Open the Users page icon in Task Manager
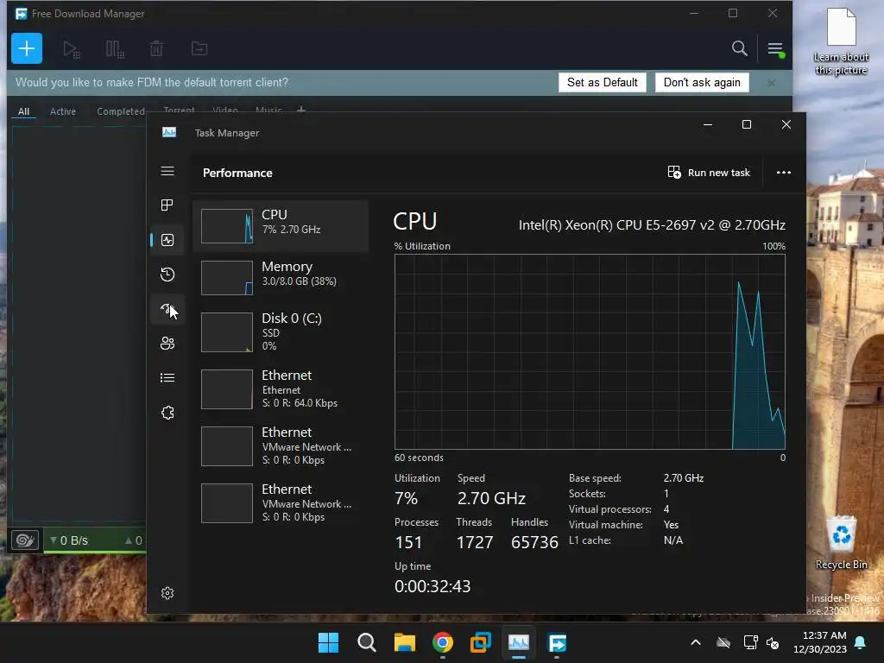The width and height of the screenshot is (884, 663). click(167, 344)
